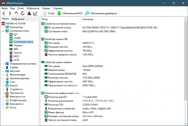
Task: Open the Справка menu
Action: [x=58, y=8]
